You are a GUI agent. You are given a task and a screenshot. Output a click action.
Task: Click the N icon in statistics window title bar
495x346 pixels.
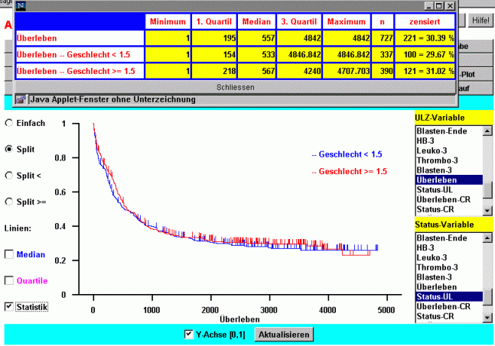click(19, 5)
